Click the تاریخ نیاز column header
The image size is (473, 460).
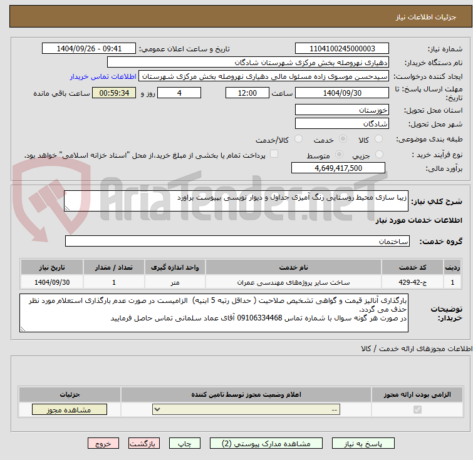pyautogui.click(x=52, y=267)
